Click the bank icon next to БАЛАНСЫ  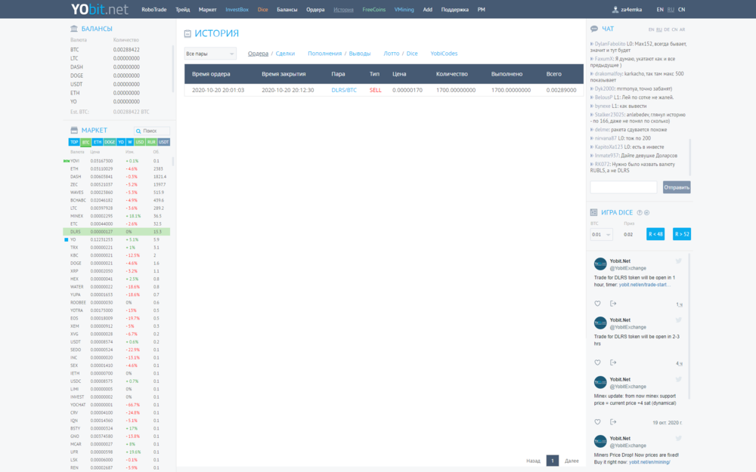74,29
